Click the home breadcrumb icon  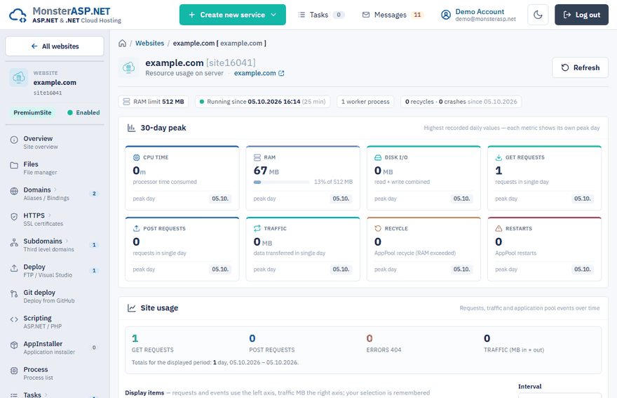[123, 44]
